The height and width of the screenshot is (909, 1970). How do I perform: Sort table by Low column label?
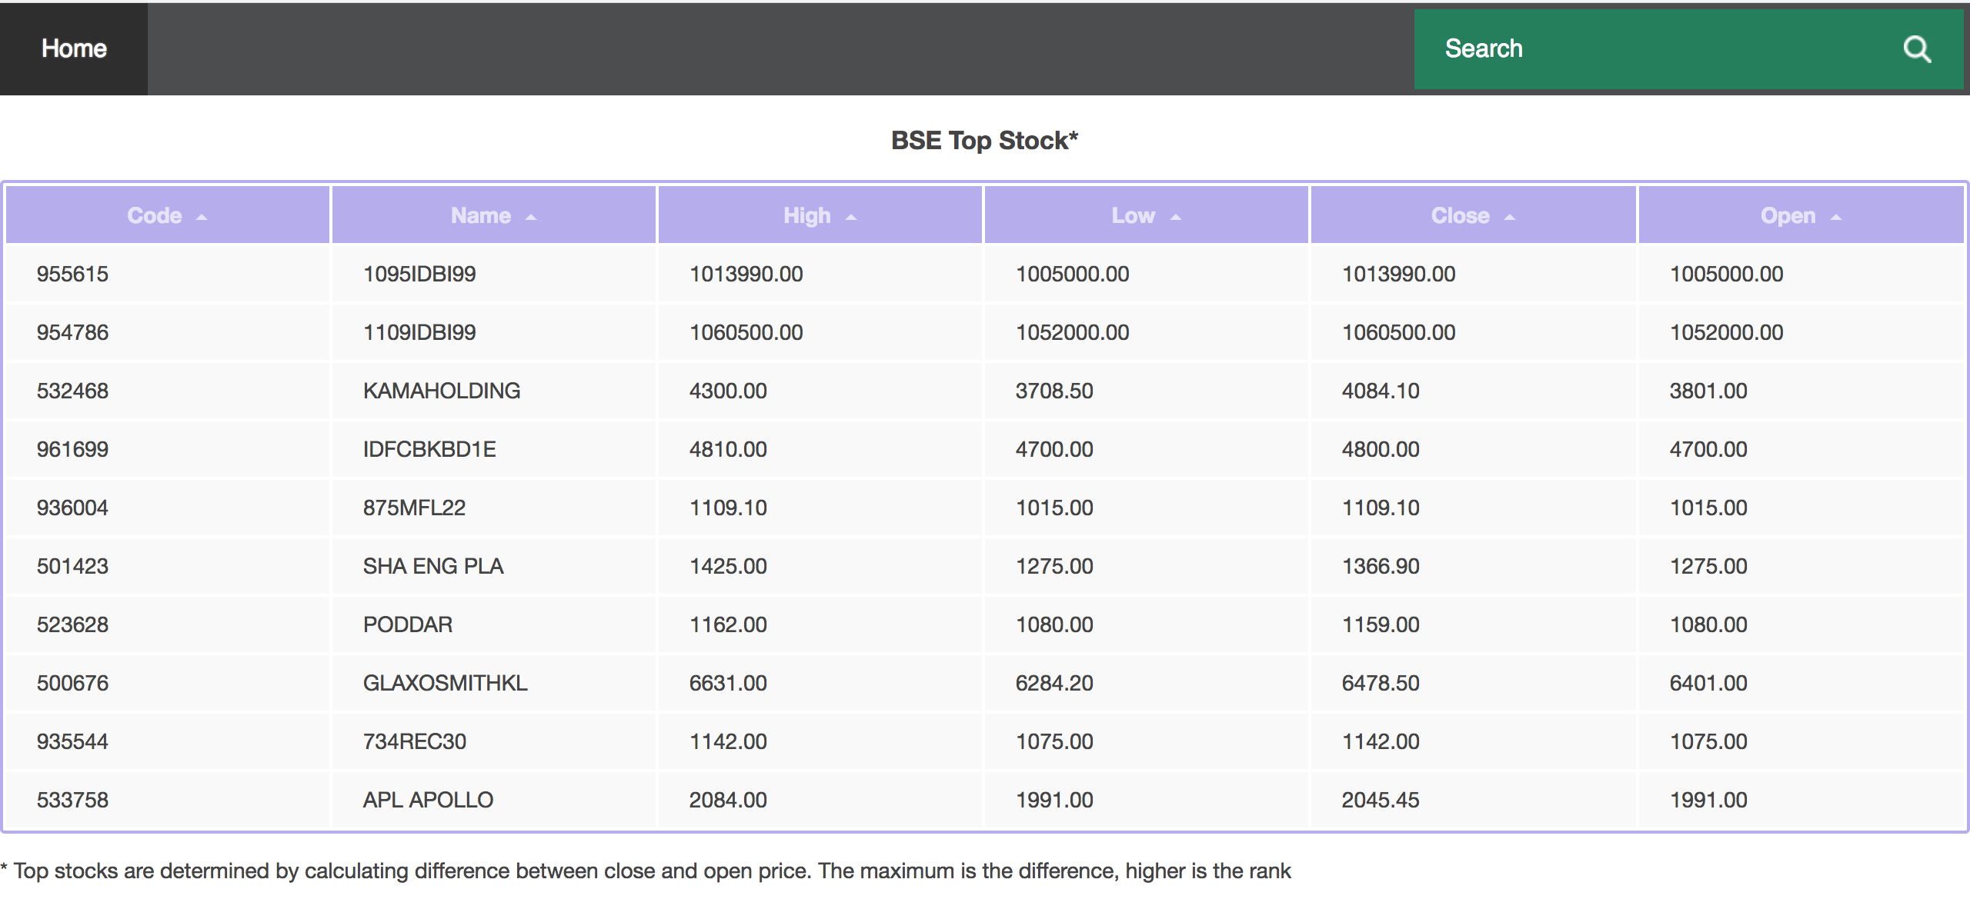(1134, 215)
